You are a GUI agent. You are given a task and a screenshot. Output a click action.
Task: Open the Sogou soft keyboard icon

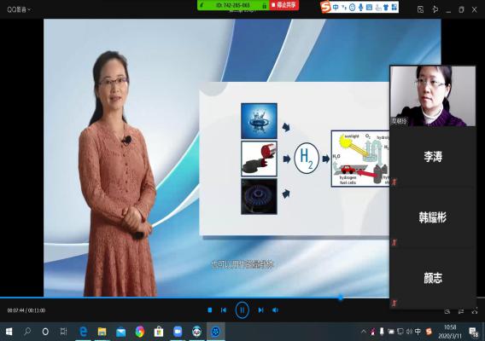(369, 7)
